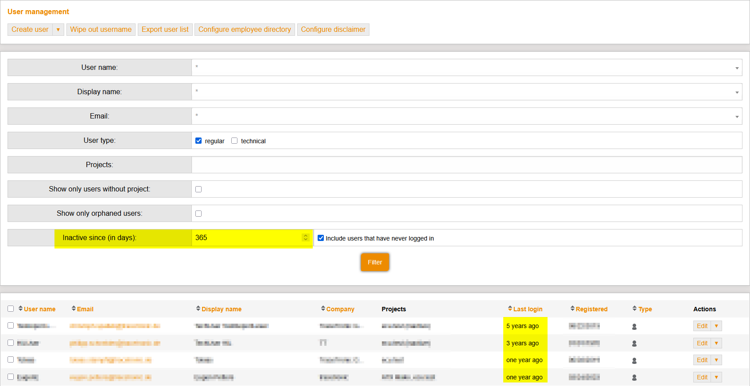Sort table by Registered column
Viewport: 750px width, 386px height.
(x=591, y=309)
